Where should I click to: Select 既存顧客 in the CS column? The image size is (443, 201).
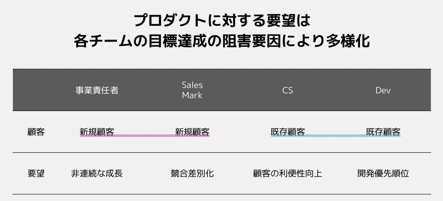point(288,131)
